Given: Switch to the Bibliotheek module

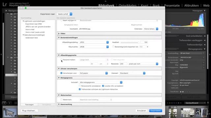Looking at the screenshot, I should 106,6.
